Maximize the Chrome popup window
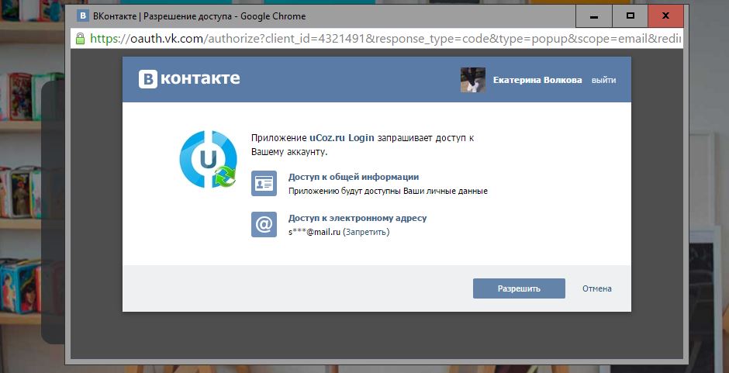The width and height of the screenshot is (729, 373). (x=630, y=16)
